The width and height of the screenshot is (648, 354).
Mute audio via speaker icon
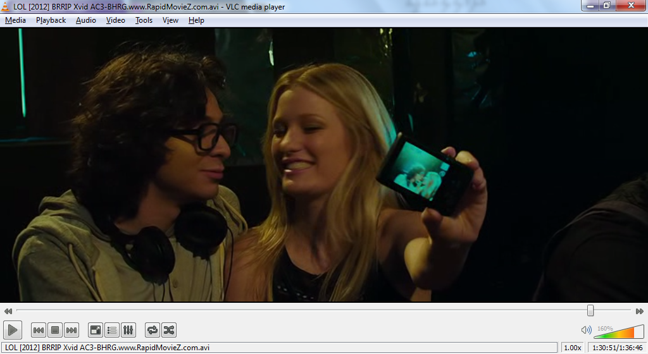(586, 329)
